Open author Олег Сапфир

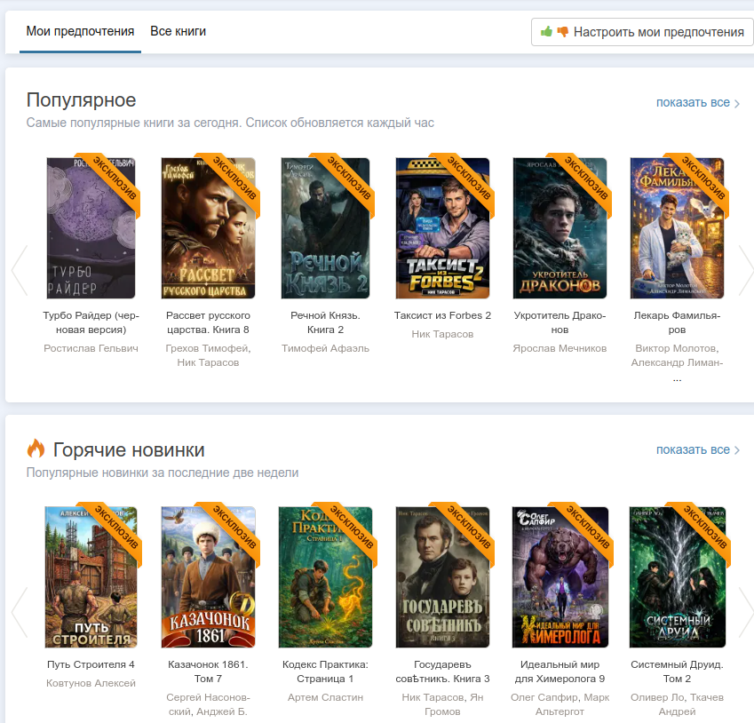pos(545,697)
